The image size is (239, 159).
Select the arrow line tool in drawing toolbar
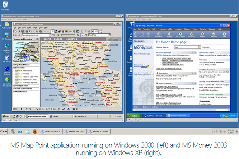[x=37, y=109]
